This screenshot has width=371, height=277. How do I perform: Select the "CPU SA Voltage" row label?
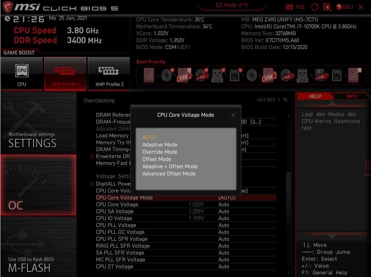point(115,211)
